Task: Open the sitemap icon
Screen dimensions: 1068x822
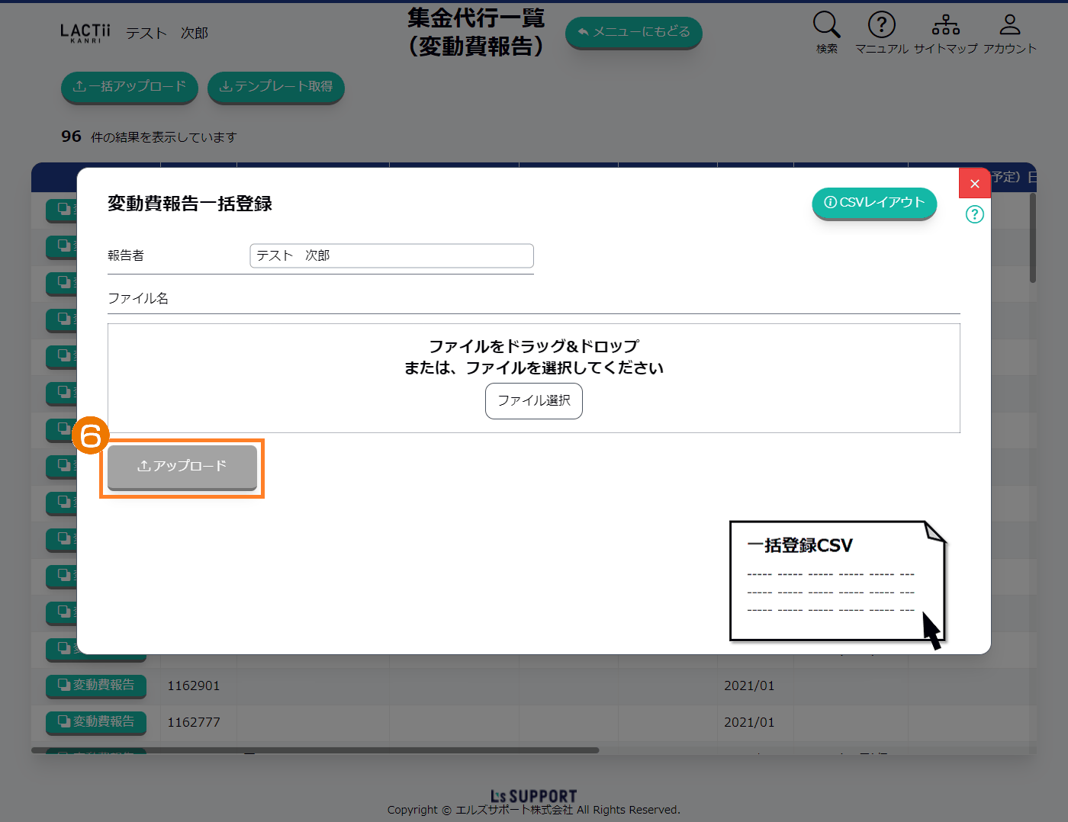Action: pos(945,26)
